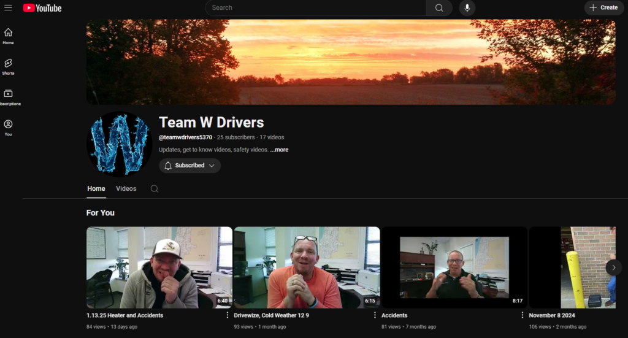
Task: Click the YouTube logo
Action: pos(42,8)
